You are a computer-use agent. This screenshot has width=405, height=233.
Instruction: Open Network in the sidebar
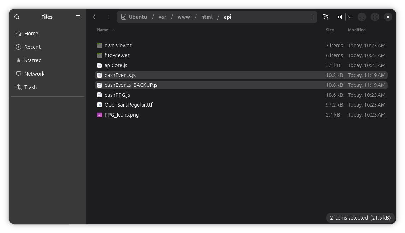click(x=34, y=74)
